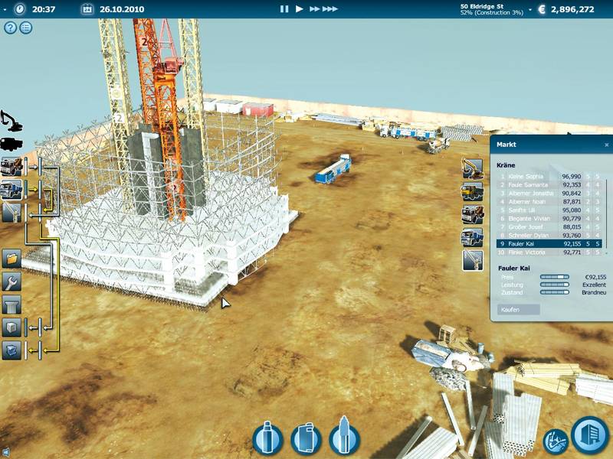Open the help question mark icon

click(x=9, y=29)
